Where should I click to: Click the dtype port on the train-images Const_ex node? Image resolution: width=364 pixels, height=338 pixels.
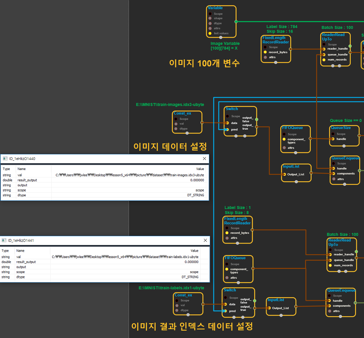[x=176, y=129]
